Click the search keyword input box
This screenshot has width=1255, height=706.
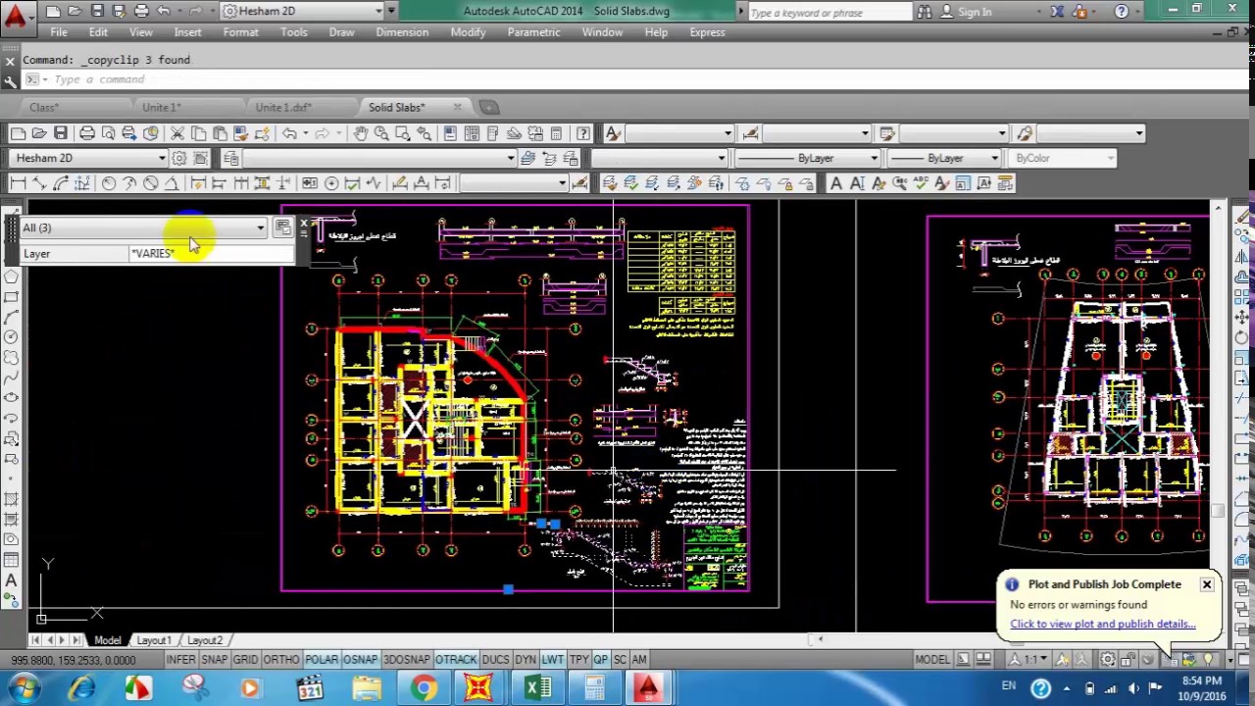point(830,12)
